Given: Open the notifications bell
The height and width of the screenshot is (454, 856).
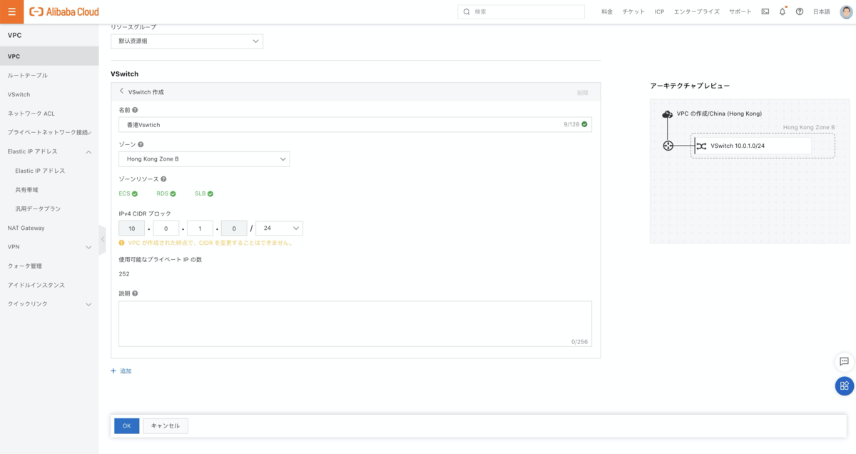Looking at the screenshot, I should 783,12.
